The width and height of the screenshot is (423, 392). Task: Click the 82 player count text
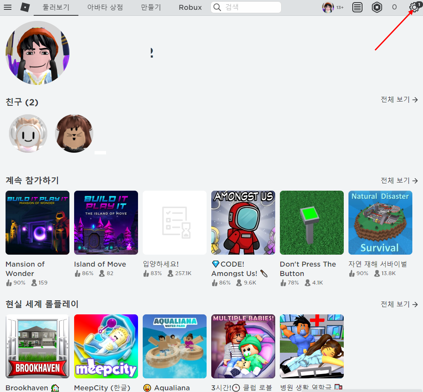(110, 273)
